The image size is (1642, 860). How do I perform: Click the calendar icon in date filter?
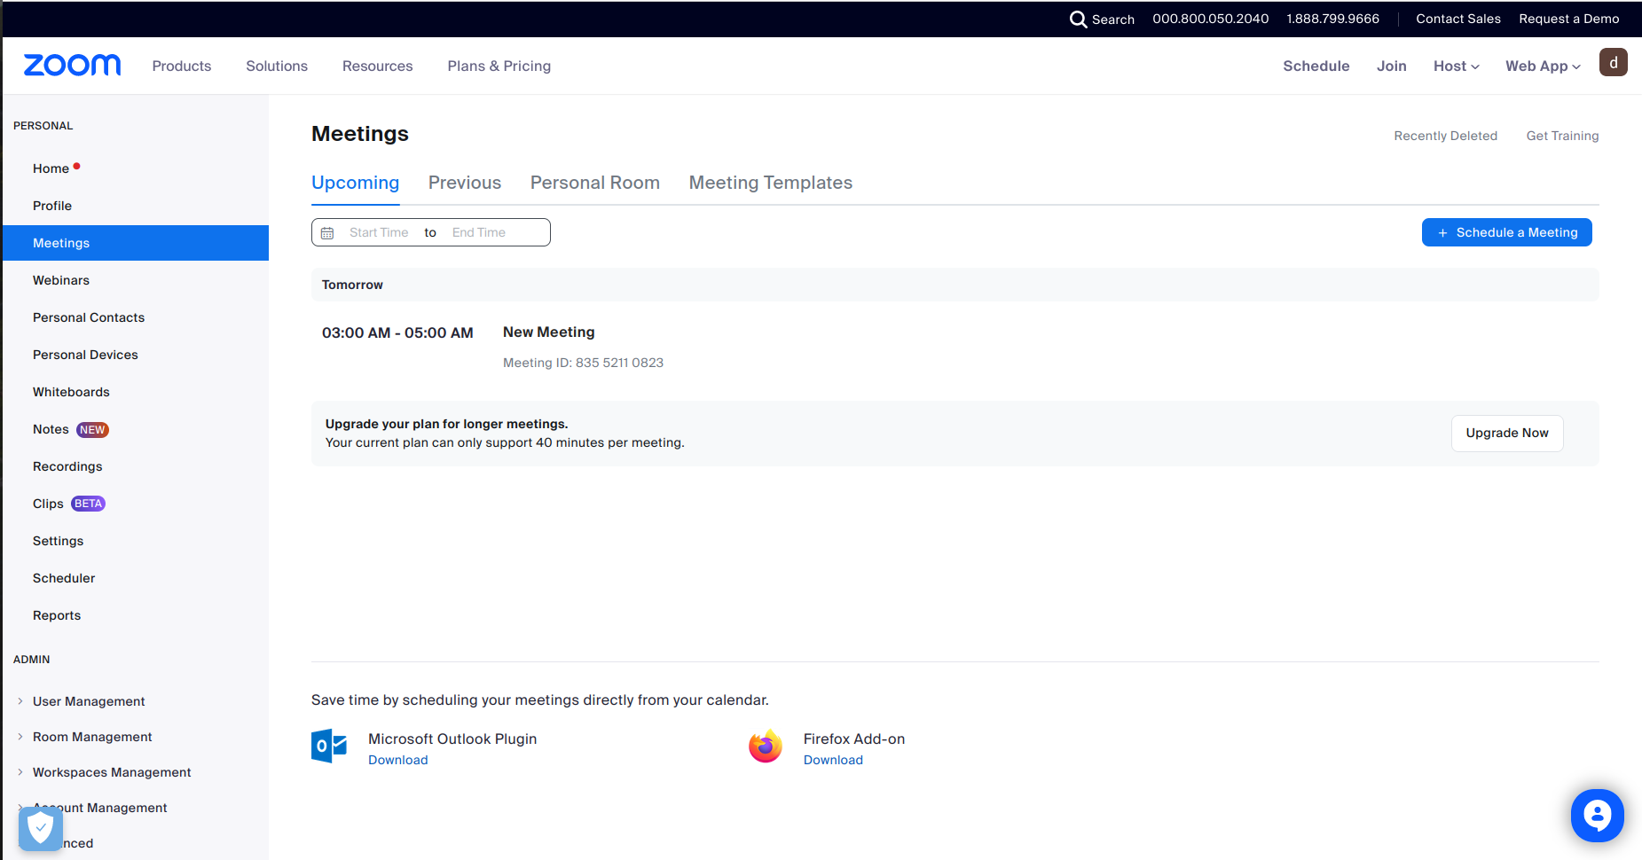coord(327,233)
